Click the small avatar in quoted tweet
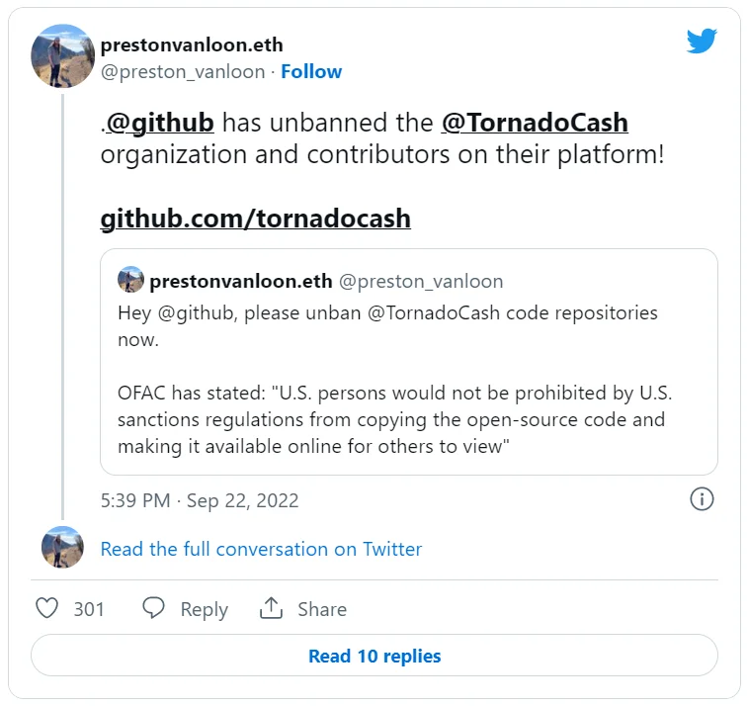 [x=130, y=281]
